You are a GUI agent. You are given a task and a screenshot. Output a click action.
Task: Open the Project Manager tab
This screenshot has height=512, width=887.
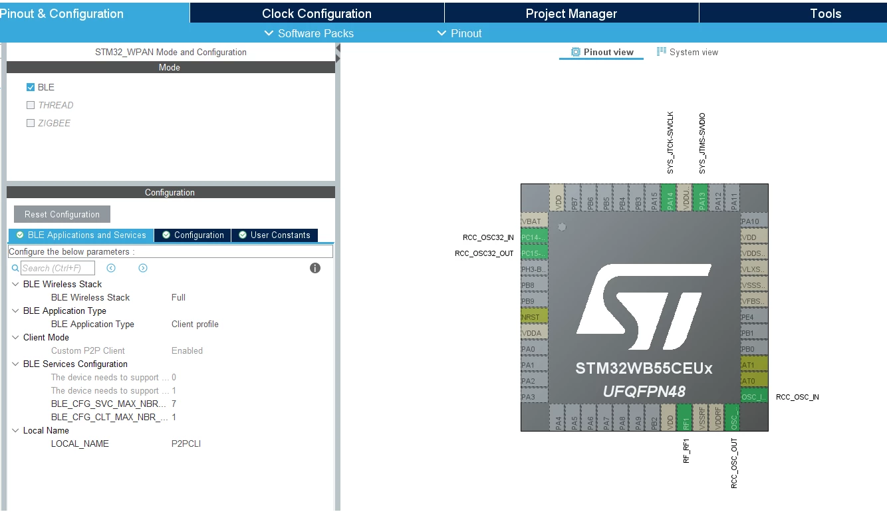click(x=571, y=13)
